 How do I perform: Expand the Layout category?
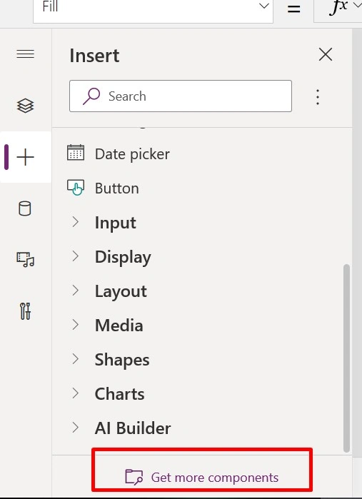coord(76,291)
